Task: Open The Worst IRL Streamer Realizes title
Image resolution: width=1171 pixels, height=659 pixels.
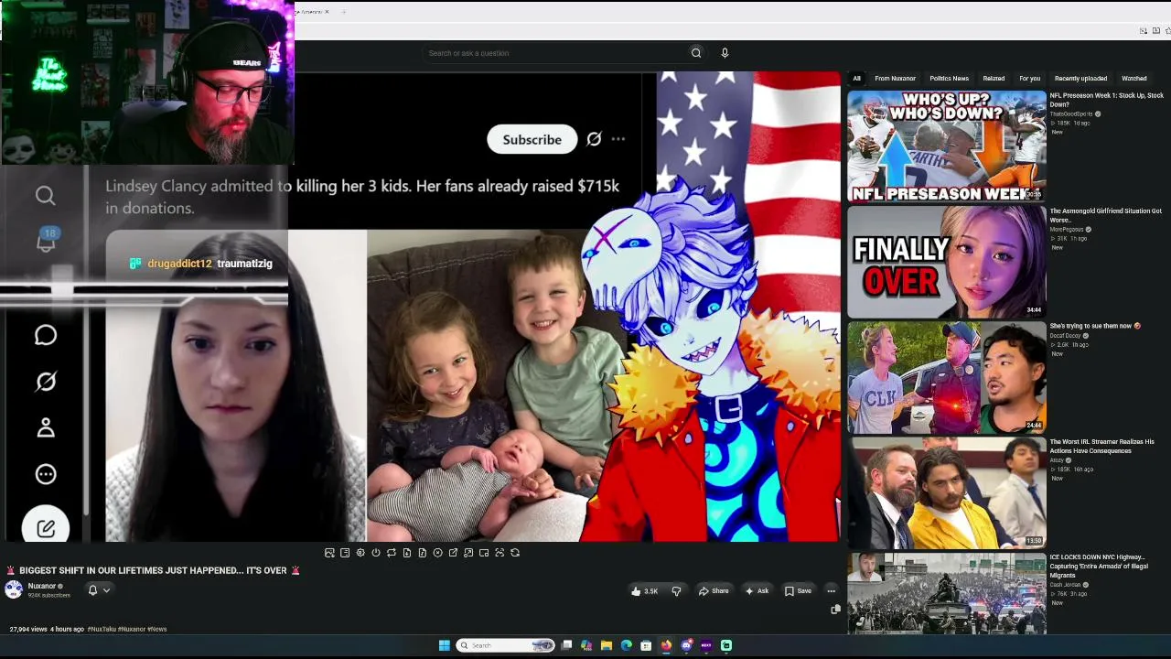Action: click(x=1102, y=446)
